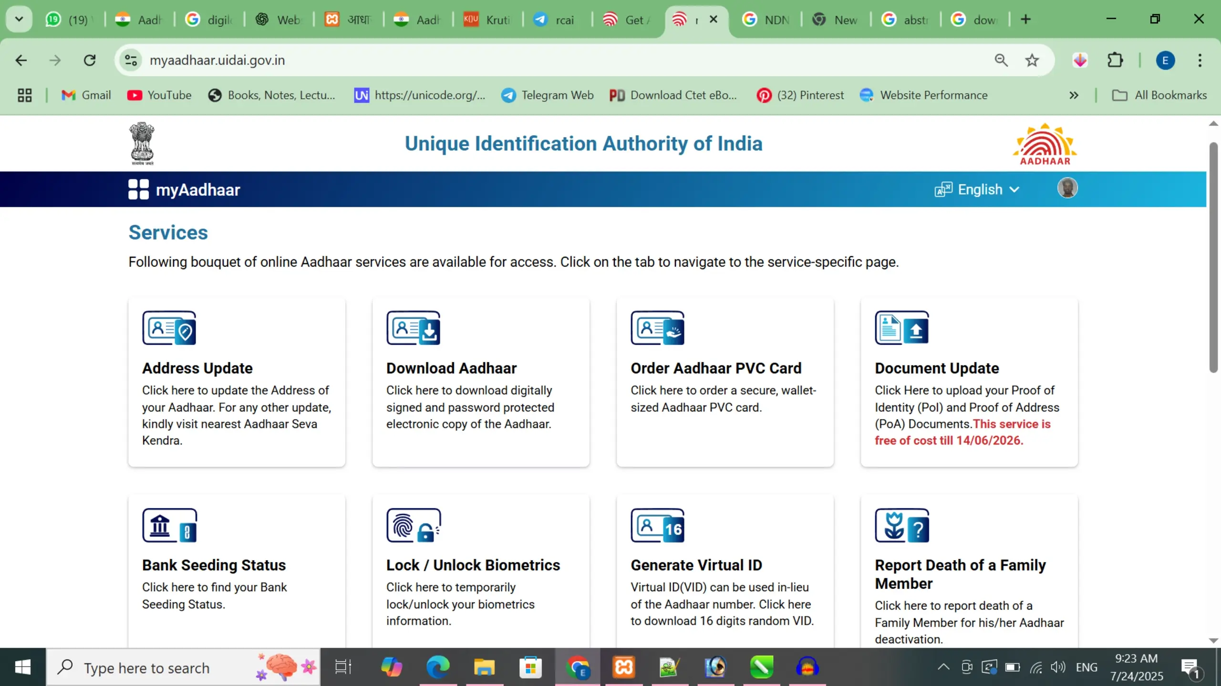
Task: Open the YouTube bookmark
Action: click(x=159, y=95)
